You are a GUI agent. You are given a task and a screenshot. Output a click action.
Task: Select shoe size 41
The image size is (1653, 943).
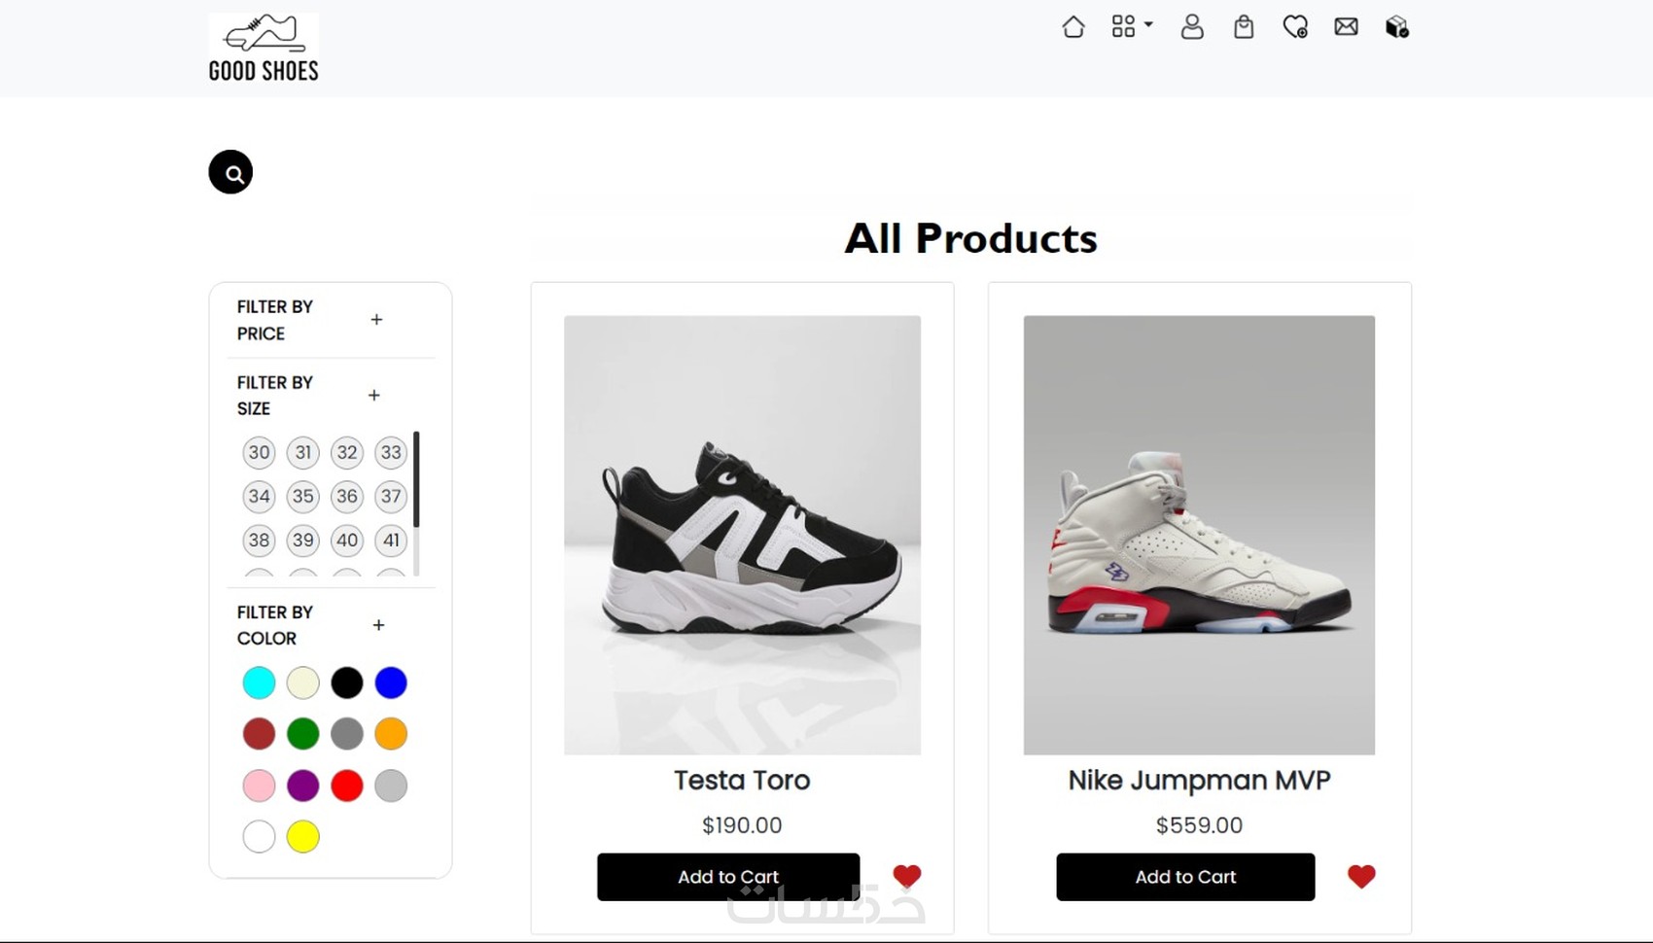pos(391,541)
